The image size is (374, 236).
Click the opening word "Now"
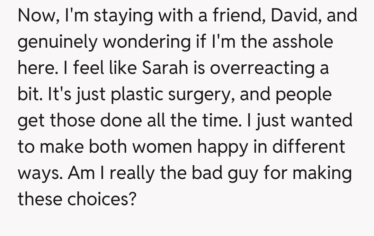click(x=35, y=16)
